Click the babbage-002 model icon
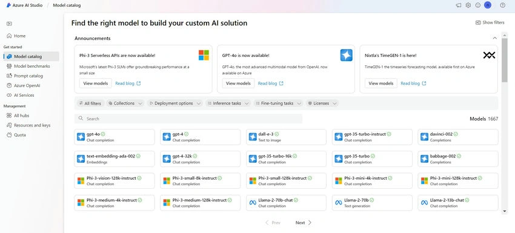Viewport: 515px width, 233px height. (x=424, y=159)
